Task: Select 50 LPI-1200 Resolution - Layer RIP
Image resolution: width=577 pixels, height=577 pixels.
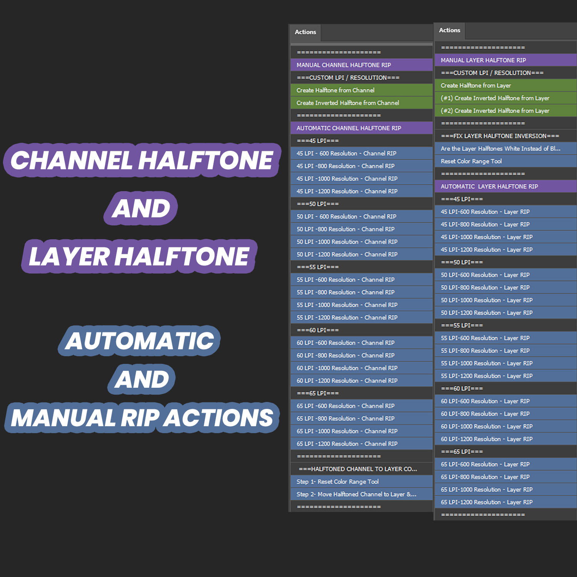Action: coord(506,313)
